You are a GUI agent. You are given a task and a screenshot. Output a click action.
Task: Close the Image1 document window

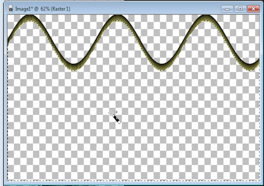click(x=253, y=9)
